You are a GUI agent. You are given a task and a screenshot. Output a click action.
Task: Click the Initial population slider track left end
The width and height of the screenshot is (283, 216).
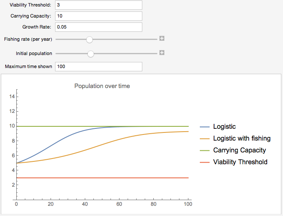tap(57, 54)
